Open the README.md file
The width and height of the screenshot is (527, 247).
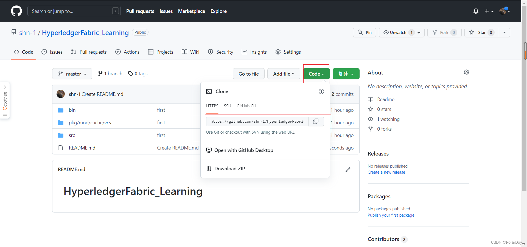(x=82, y=148)
